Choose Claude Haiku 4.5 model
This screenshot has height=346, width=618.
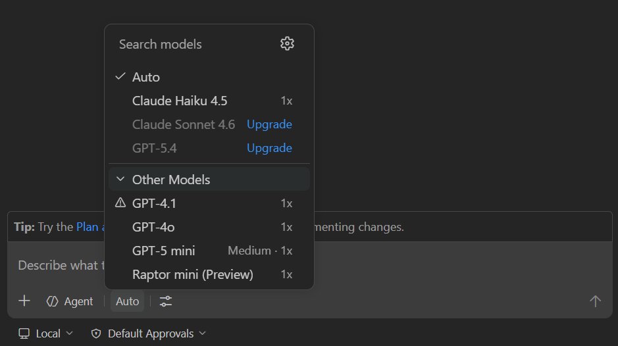pos(209,101)
